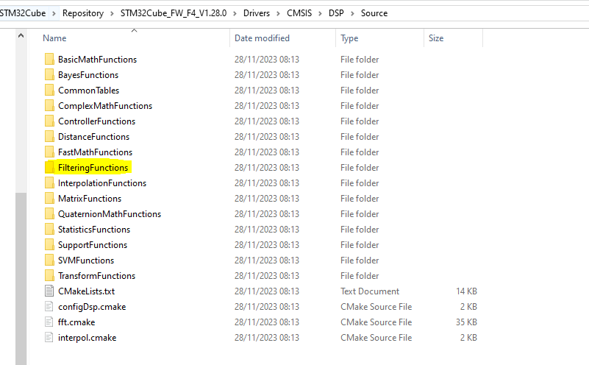Screen dimensions: 589x365
Task: Select the TransformFunctions folder icon
Action: 49,274
